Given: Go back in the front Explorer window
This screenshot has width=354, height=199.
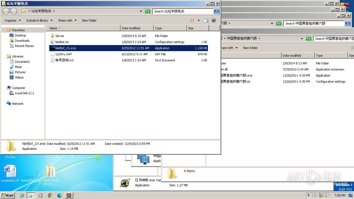Looking at the screenshot, I should click(x=6, y=11).
